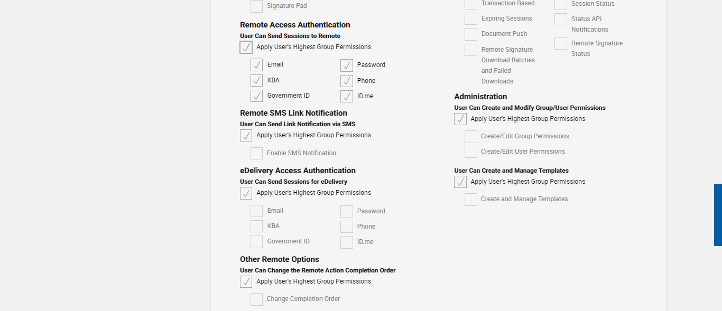
Task: Uncheck ID.me under Remote Access Authentication
Action: 347,97
